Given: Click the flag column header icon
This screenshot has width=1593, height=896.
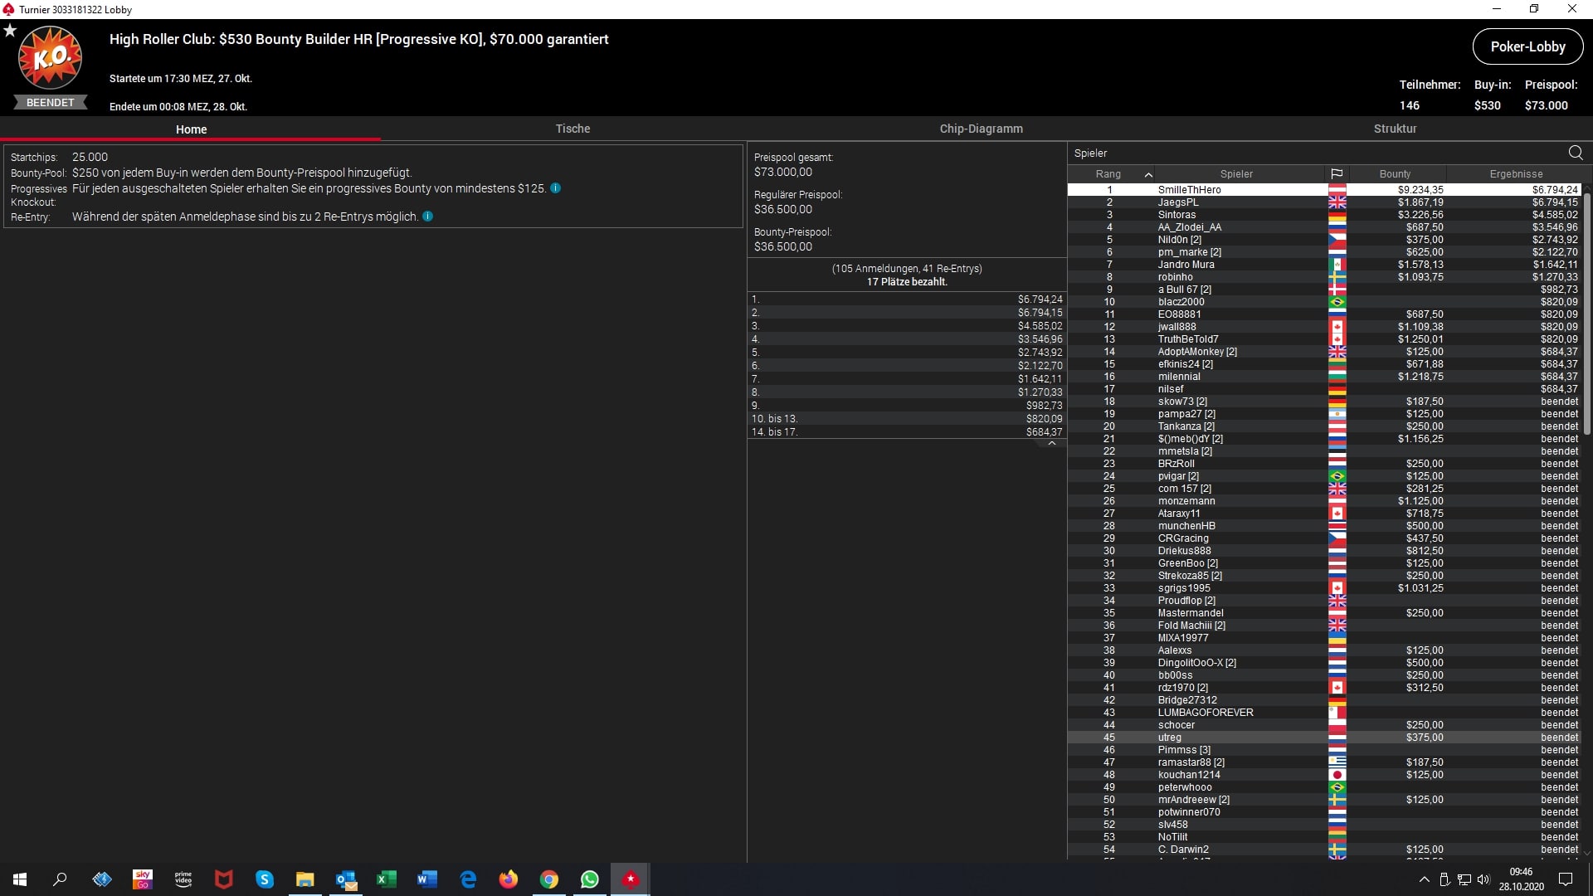Looking at the screenshot, I should [x=1337, y=174].
